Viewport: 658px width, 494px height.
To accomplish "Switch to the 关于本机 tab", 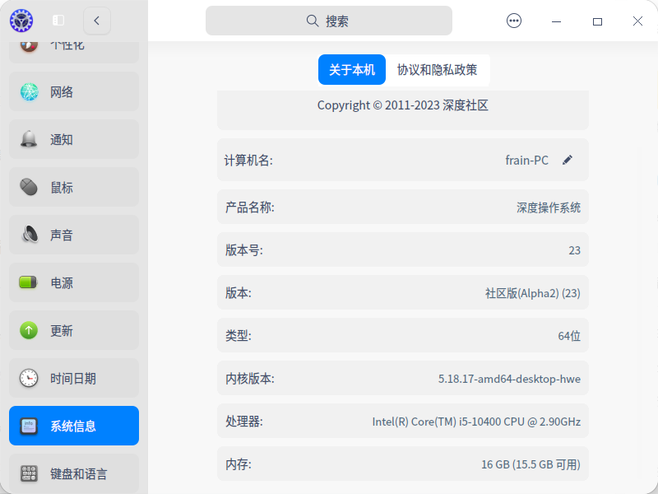I will [x=352, y=70].
